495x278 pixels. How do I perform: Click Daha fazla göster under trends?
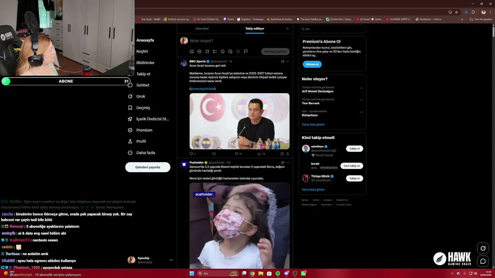[x=313, y=124]
